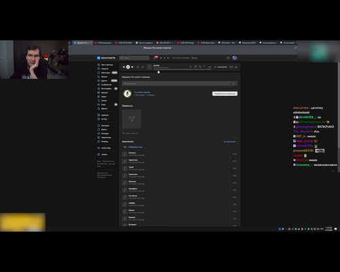Open the notifications bell with red badge
This screenshot has width=340, height=272.
(155, 58)
